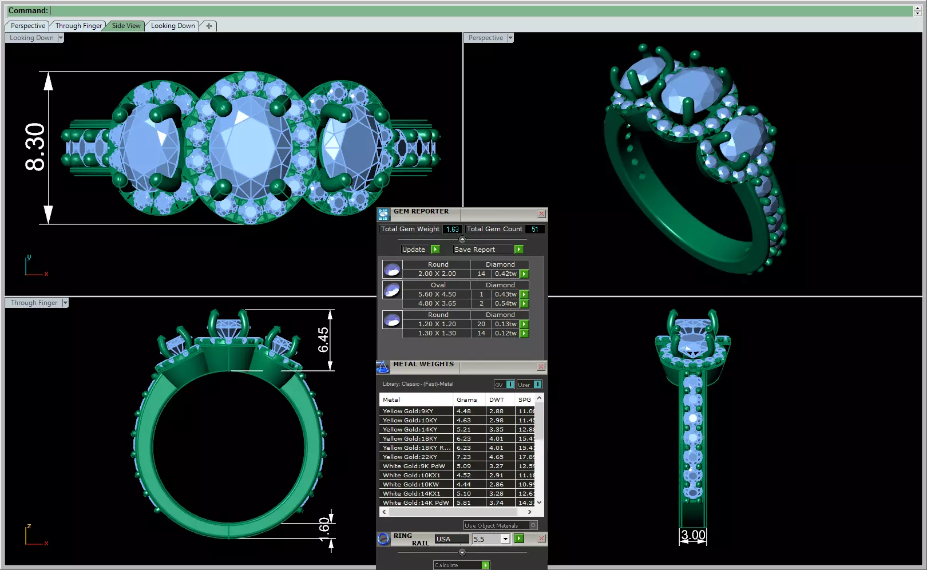
Task: Click the Save Report green arrow
Action: 519,250
